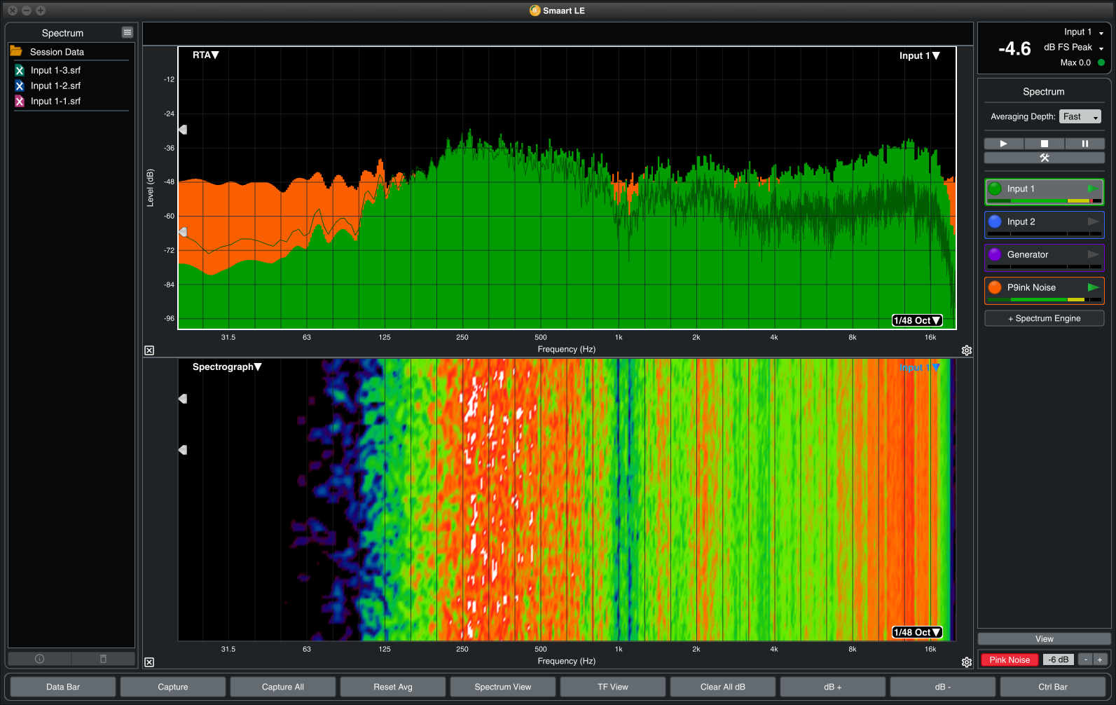Toggle run arrow on Input 1 engine

point(1093,189)
